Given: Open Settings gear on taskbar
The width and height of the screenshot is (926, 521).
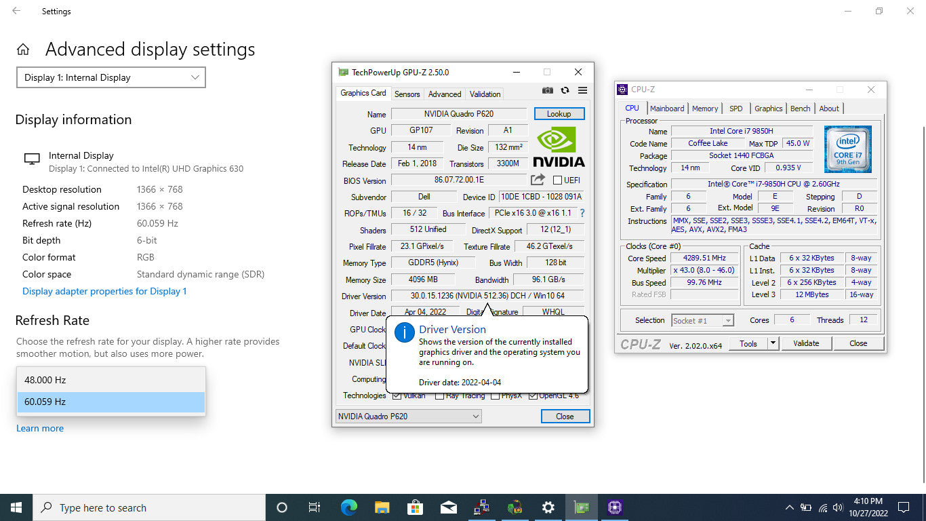Looking at the screenshot, I should point(548,507).
